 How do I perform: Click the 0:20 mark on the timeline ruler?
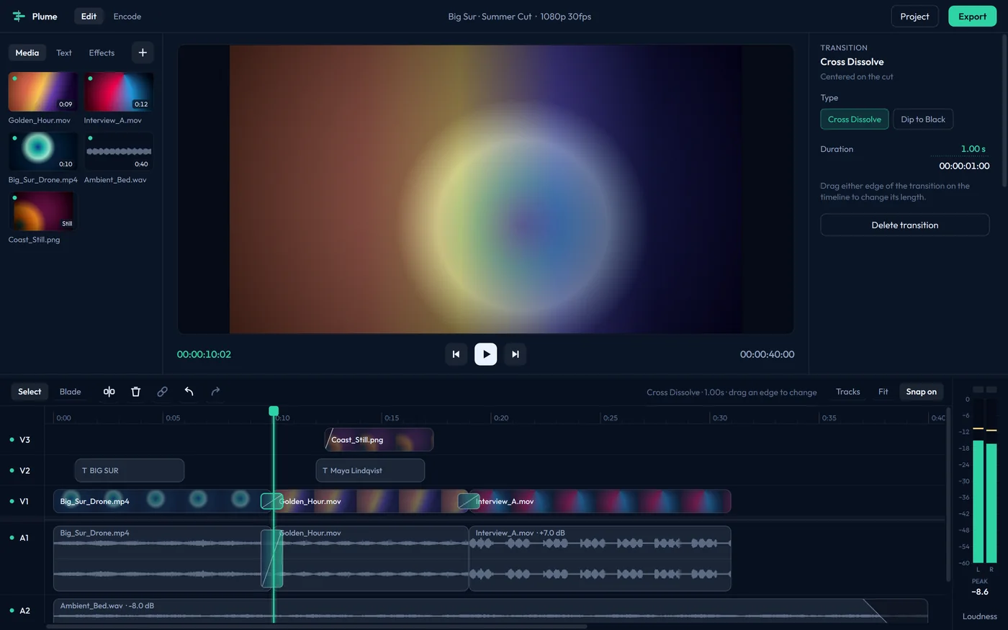click(x=501, y=418)
